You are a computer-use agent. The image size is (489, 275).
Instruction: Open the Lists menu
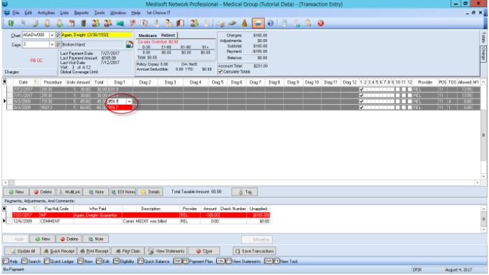[x=64, y=13]
